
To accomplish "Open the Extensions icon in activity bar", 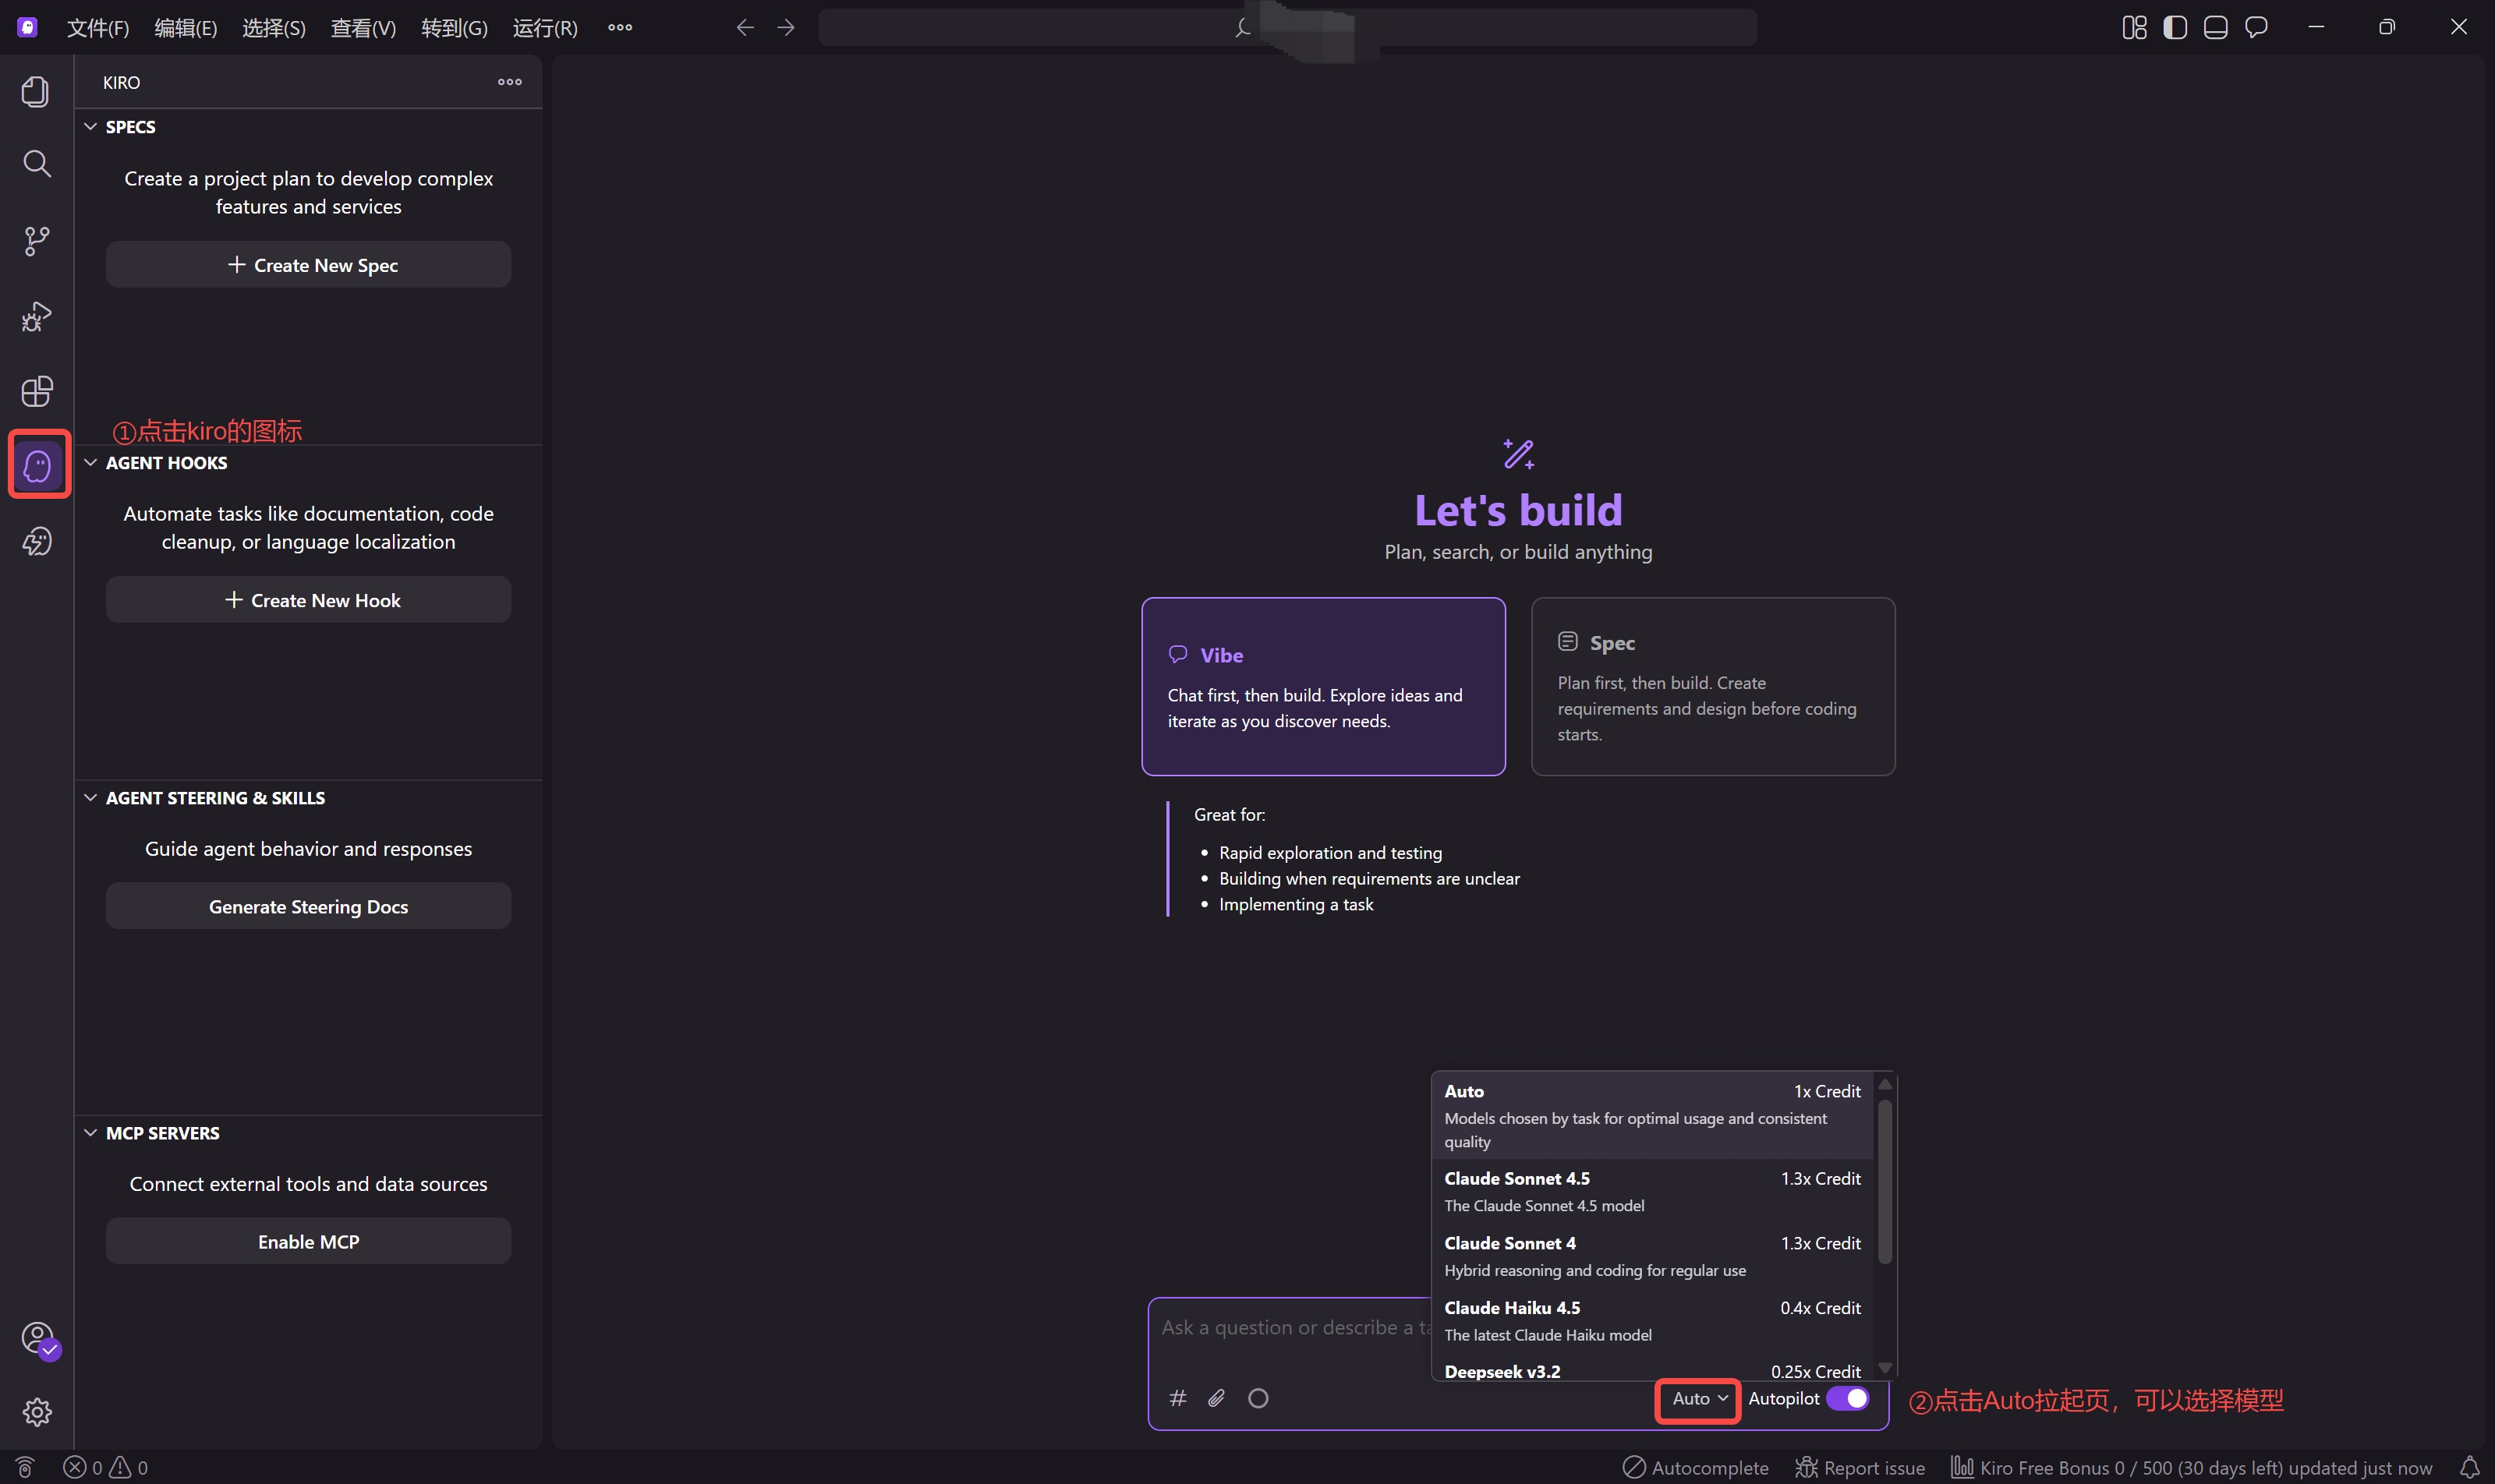I will coord(36,391).
